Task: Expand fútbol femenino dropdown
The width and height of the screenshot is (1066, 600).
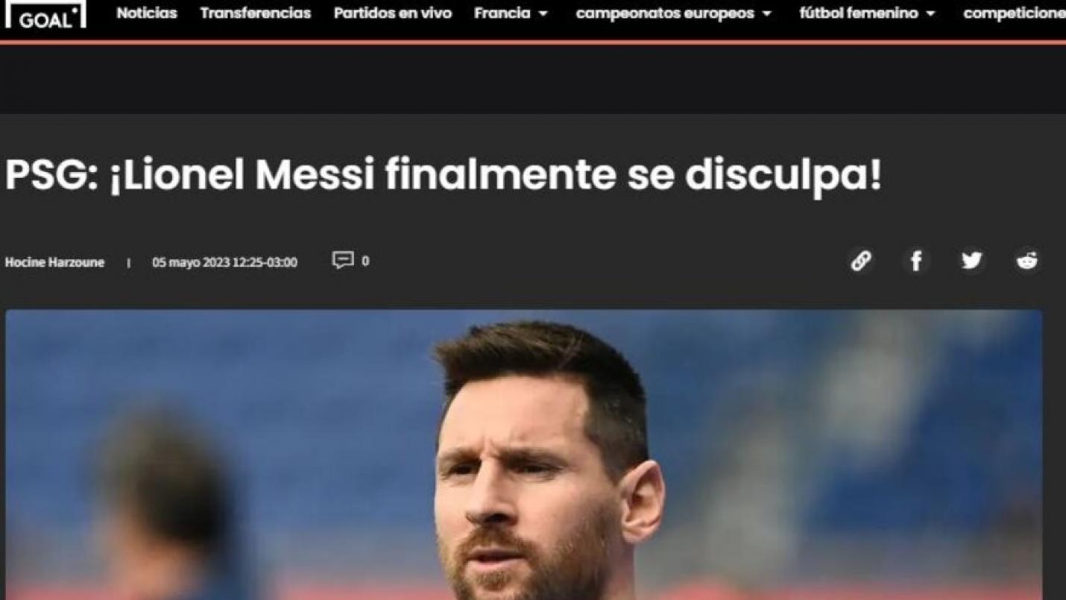Action: click(867, 13)
